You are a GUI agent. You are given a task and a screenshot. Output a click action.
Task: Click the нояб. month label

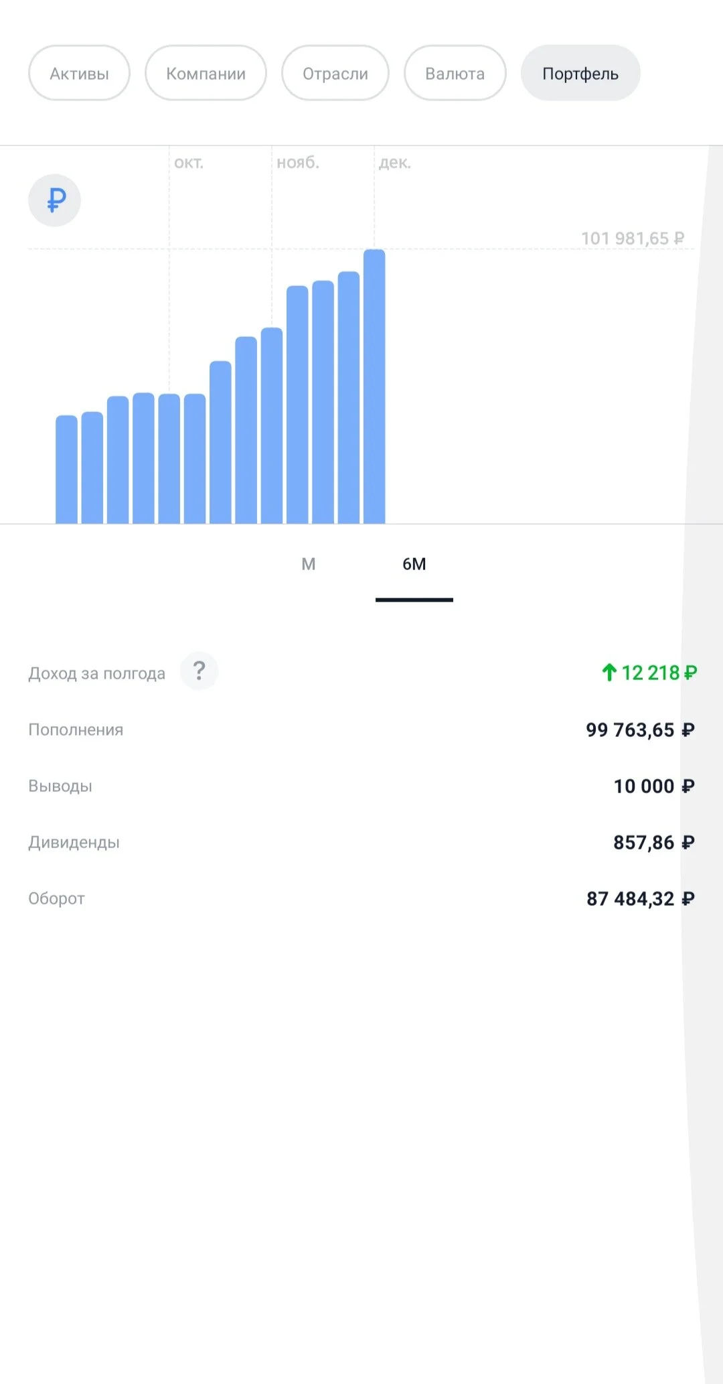298,163
